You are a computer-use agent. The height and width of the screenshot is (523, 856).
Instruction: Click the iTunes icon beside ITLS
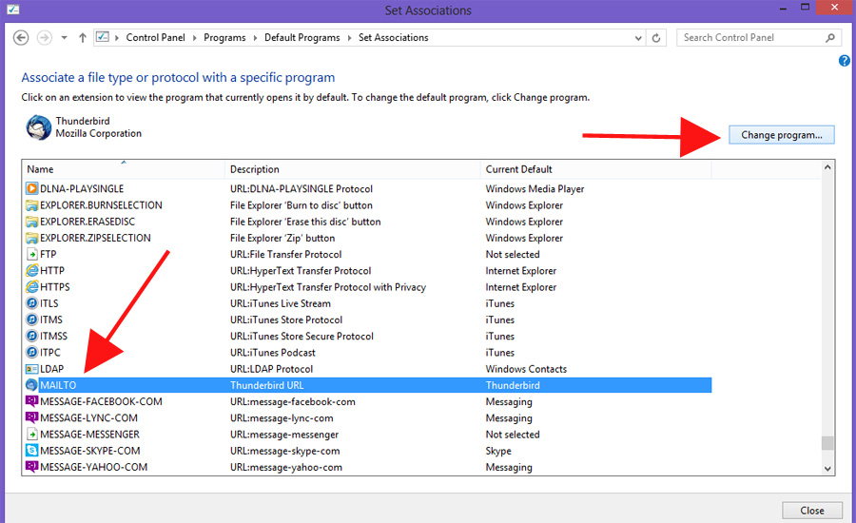(x=31, y=303)
